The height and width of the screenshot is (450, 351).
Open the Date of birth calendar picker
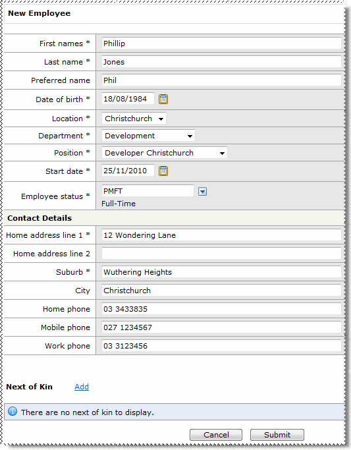tap(163, 99)
